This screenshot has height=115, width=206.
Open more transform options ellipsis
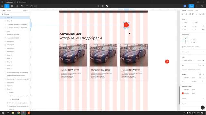coord(203,30)
